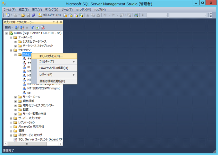Click the scroll-with-red-X icon in Object Explorer toolbar

click(x=43, y=28)
